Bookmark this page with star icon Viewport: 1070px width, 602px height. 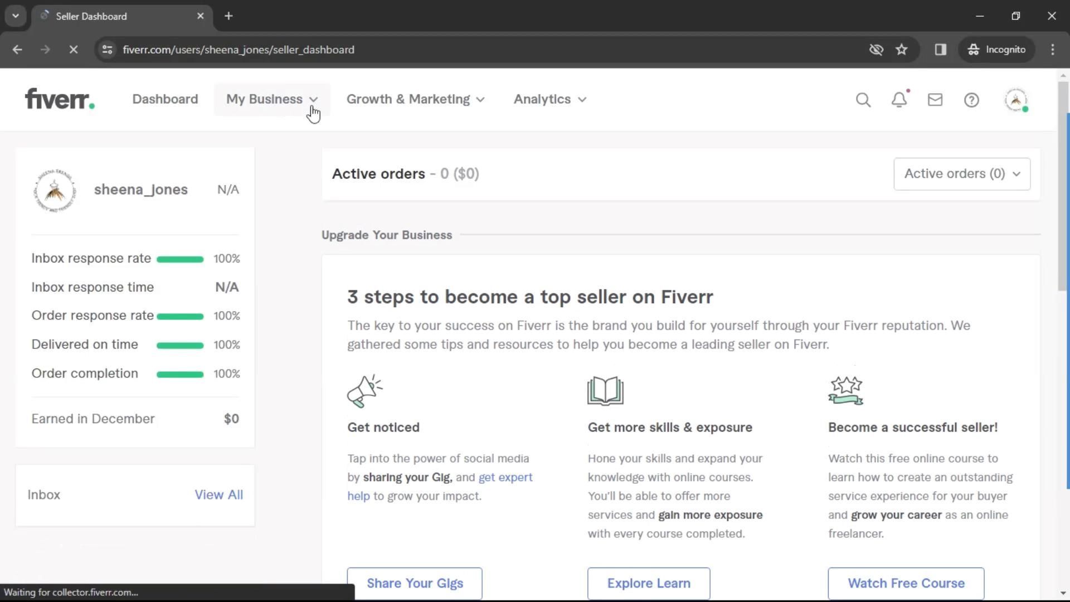click(x=901, y=50)
